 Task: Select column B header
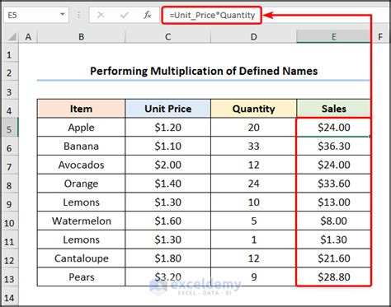point(81,36)
